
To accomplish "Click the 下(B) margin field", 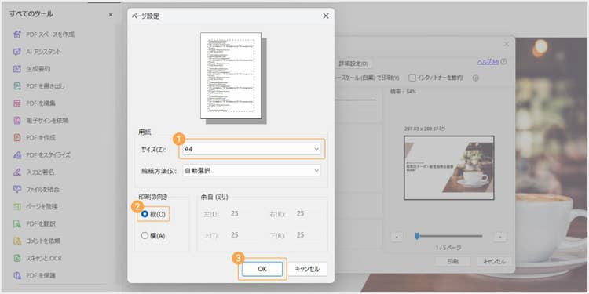I will pos(308,235).
